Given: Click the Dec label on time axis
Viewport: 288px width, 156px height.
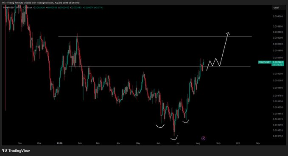Looking at the screenshot, I should pyautogui.click(x=39, y=143).
